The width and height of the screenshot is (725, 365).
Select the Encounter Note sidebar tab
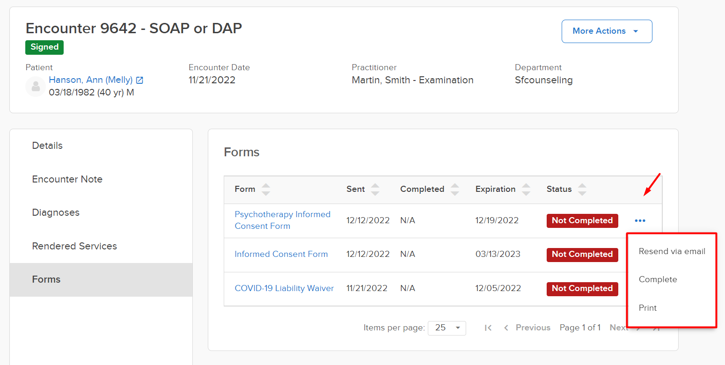(x=101, y=179)
